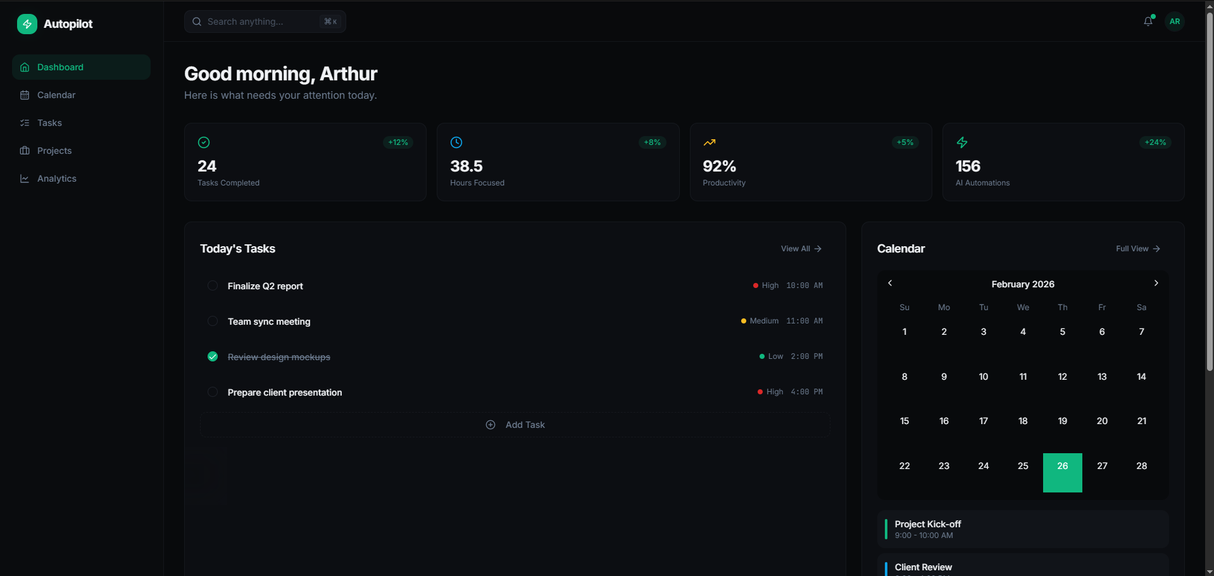This screenshot has height=576, width=1214.
Task: Switch to Projects in the sidebar
Action: 54,151
